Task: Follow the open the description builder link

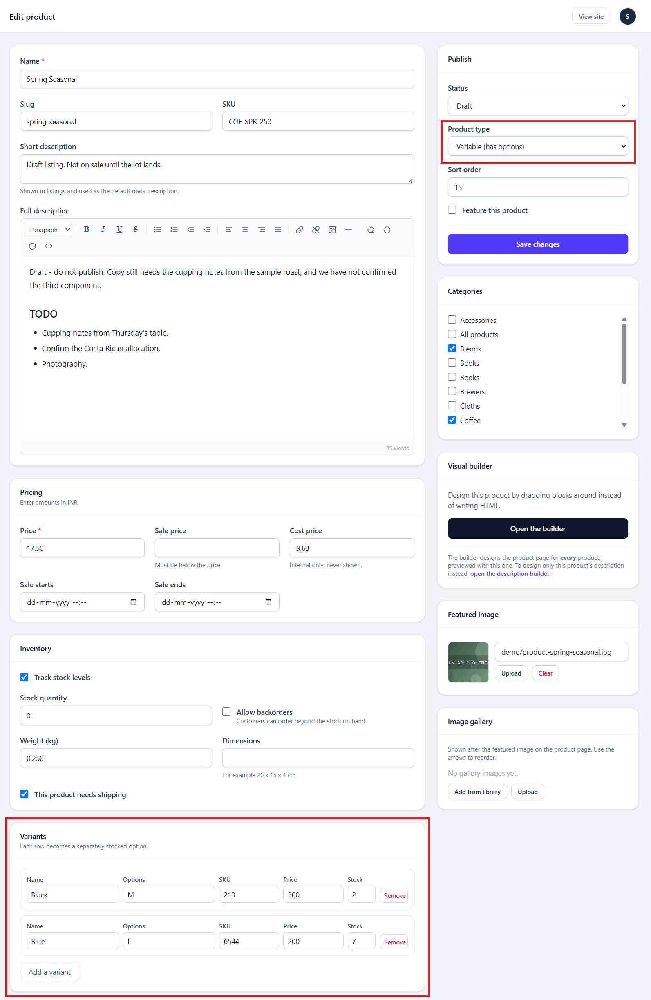Action: (510, 574)
